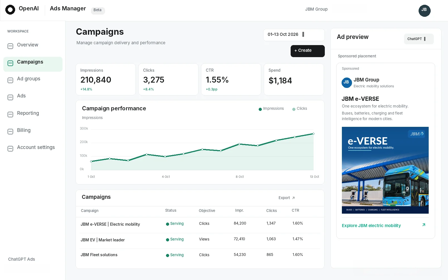Click Serving status for JBM EV row
The height and width of the screenshot is (280, 448).
click(x=175, y=239)
